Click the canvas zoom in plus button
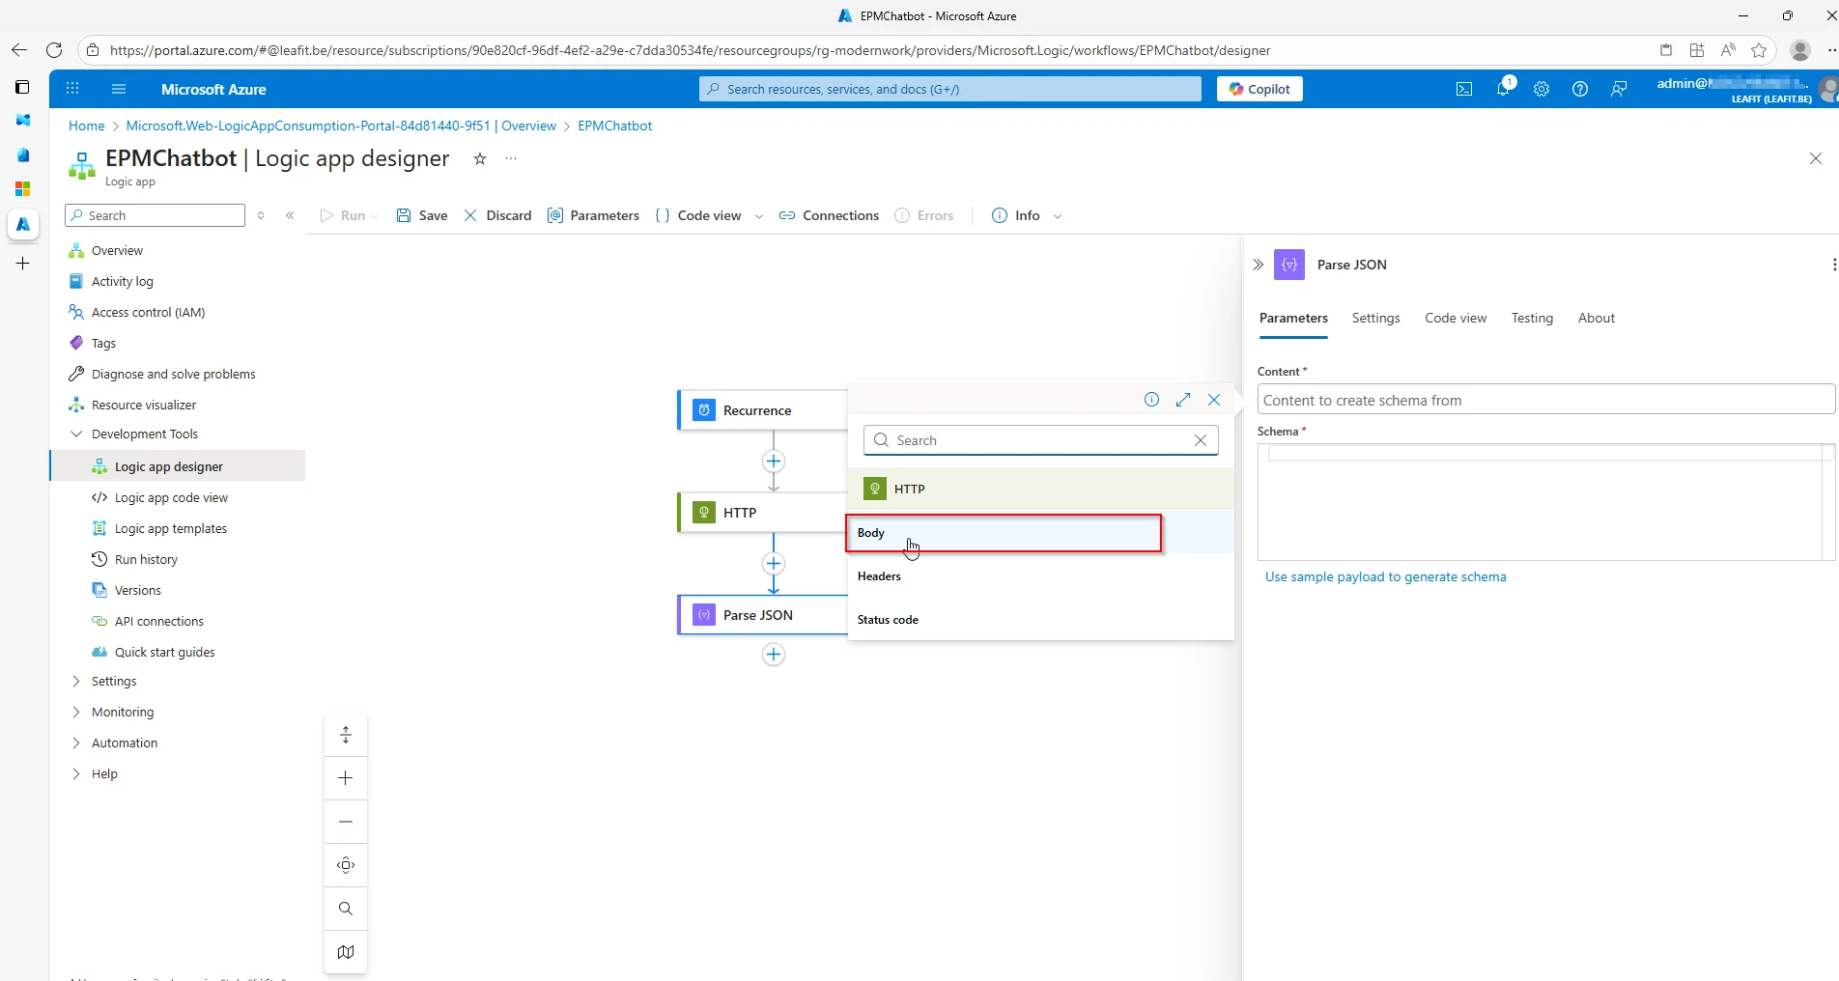1839x981 pixels. pyautogui.click(x=346, y=778)
